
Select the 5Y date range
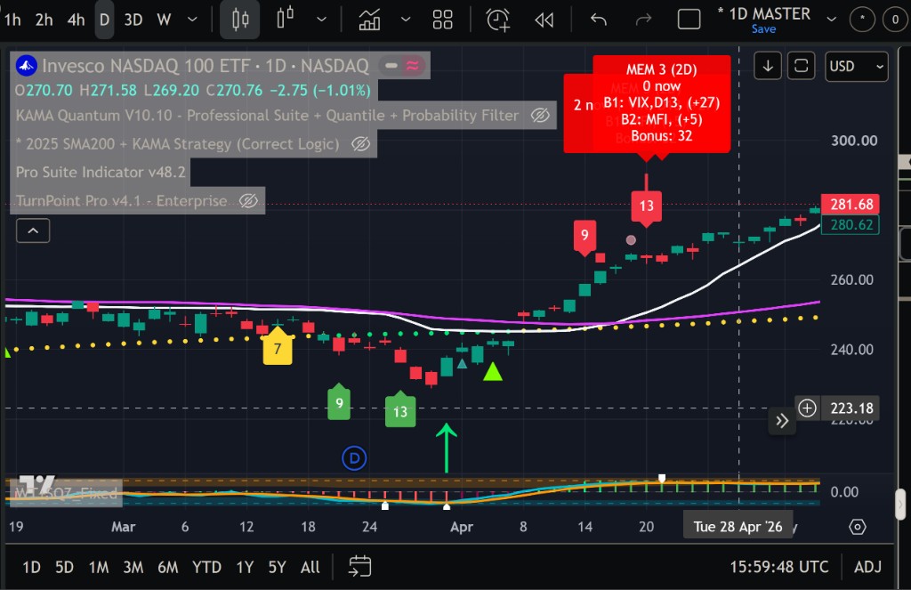278,567
